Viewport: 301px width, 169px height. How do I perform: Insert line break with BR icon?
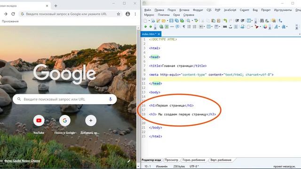tap(225, 27)
